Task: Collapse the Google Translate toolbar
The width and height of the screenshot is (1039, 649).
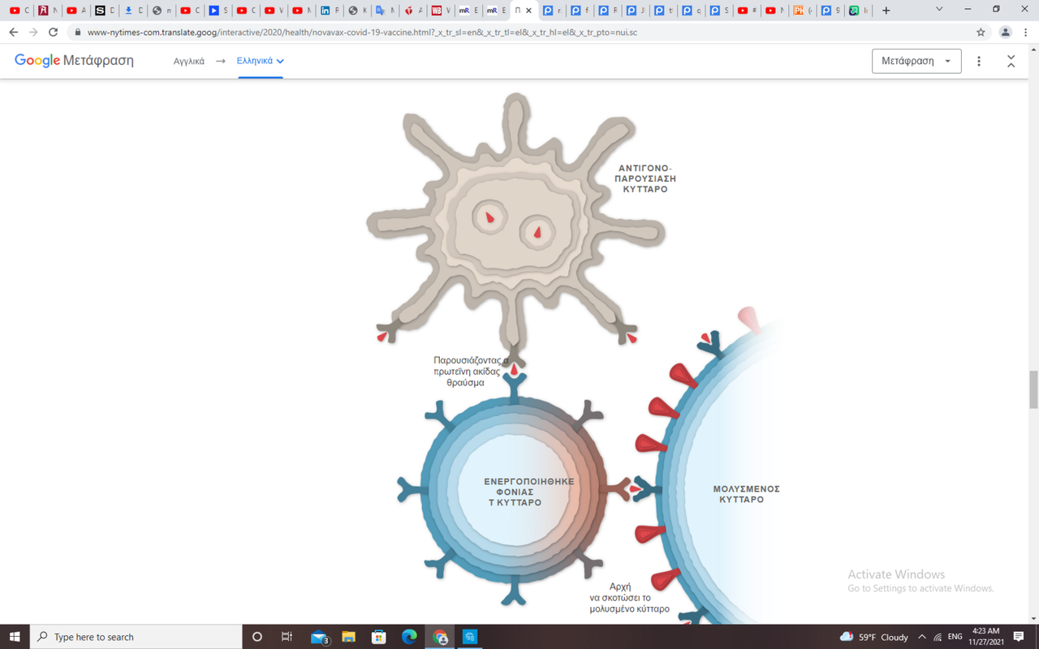Action: pyautogui.click(x=1011, y=61)
